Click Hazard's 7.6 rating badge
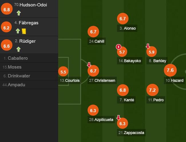 pyautogui.click(x=170, y=70)
